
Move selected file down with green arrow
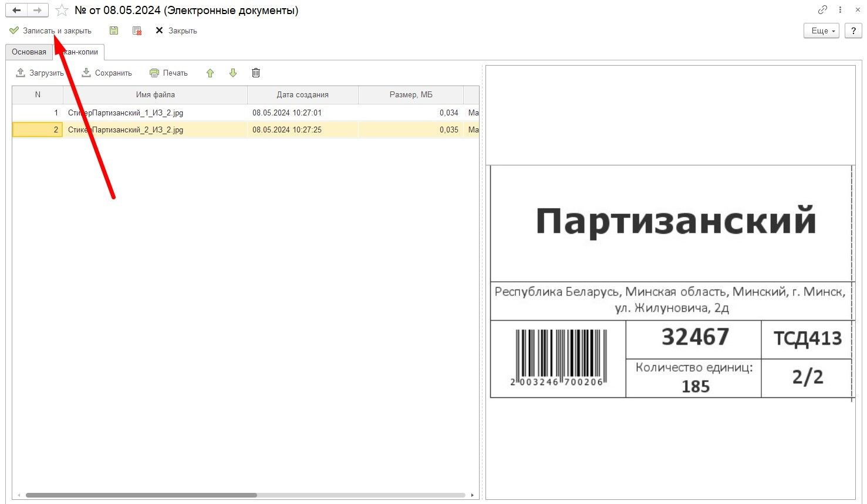click(233, 73)
